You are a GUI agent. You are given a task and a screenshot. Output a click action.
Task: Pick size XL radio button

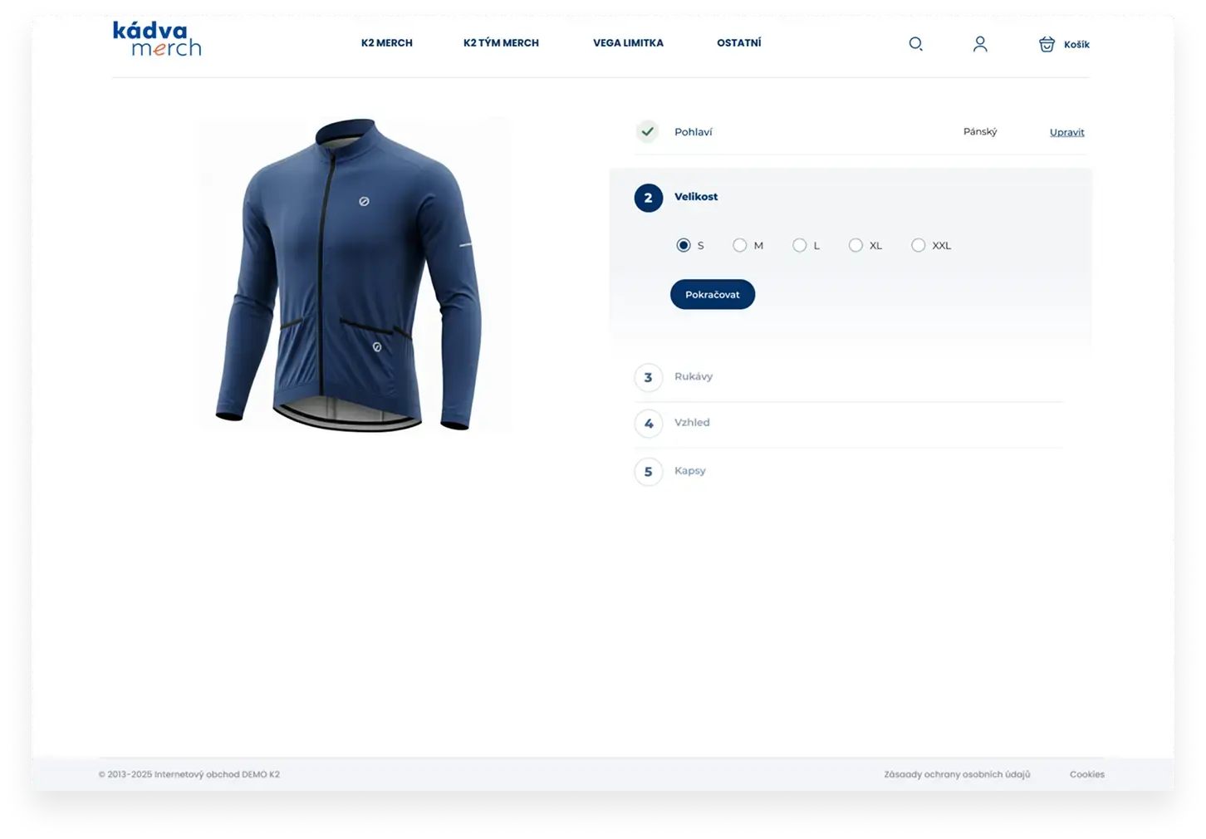pos(855,245)
